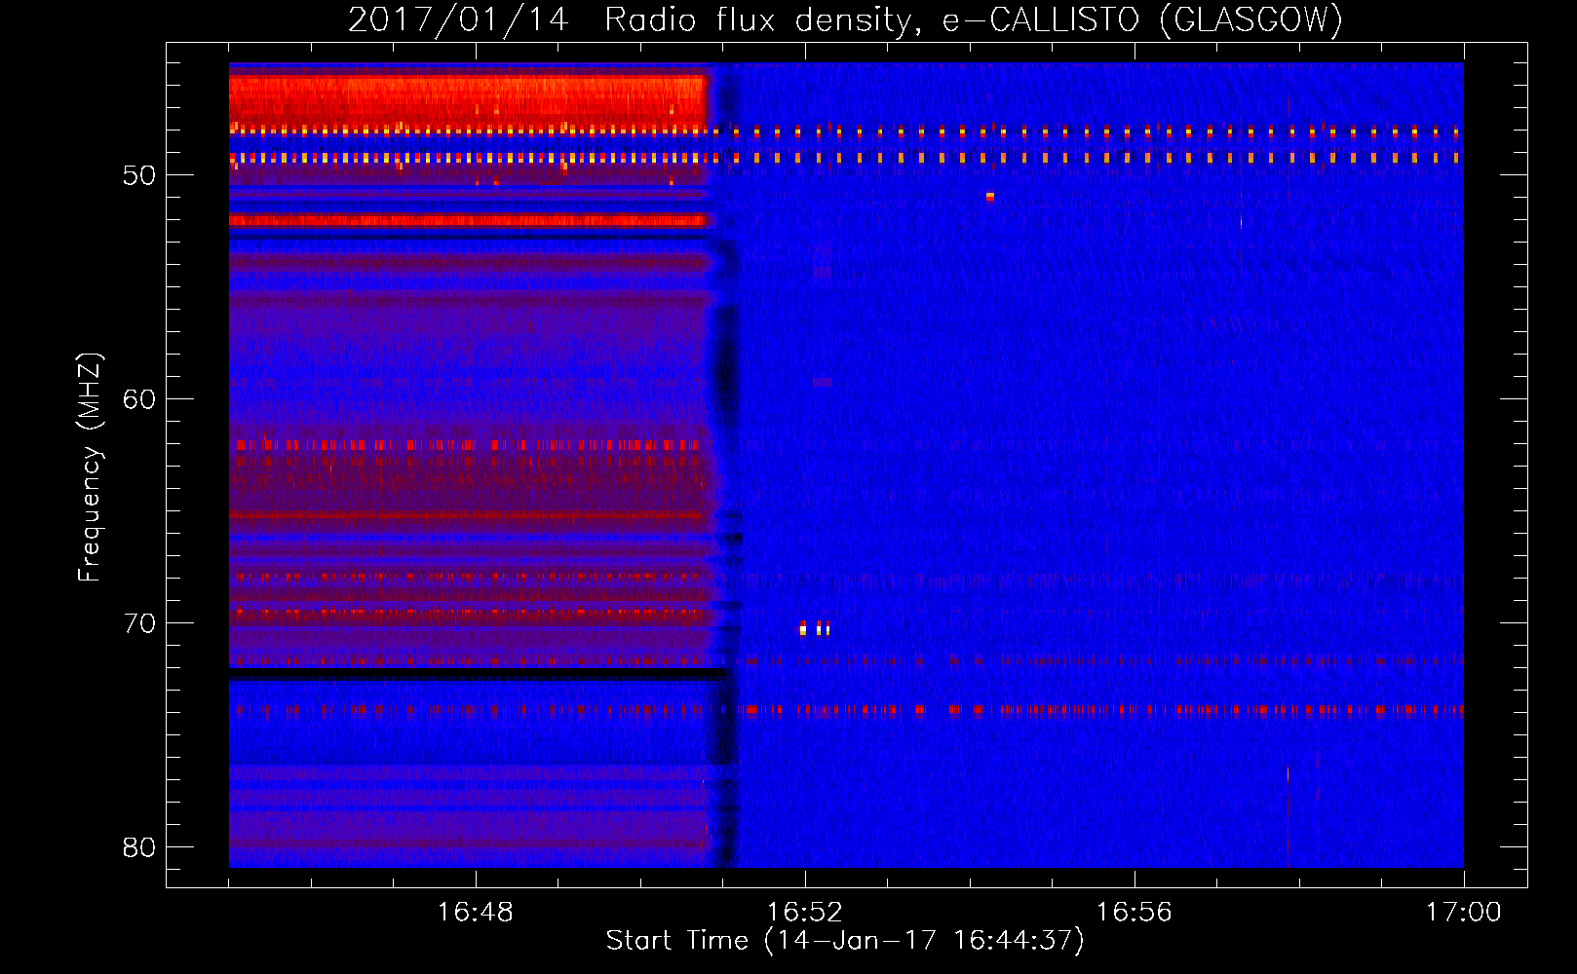The width and height of the screenshot is (1577, 974).
Task: Click the 'Frequency (MHZ)' axis label
Action: pos(90,467)
